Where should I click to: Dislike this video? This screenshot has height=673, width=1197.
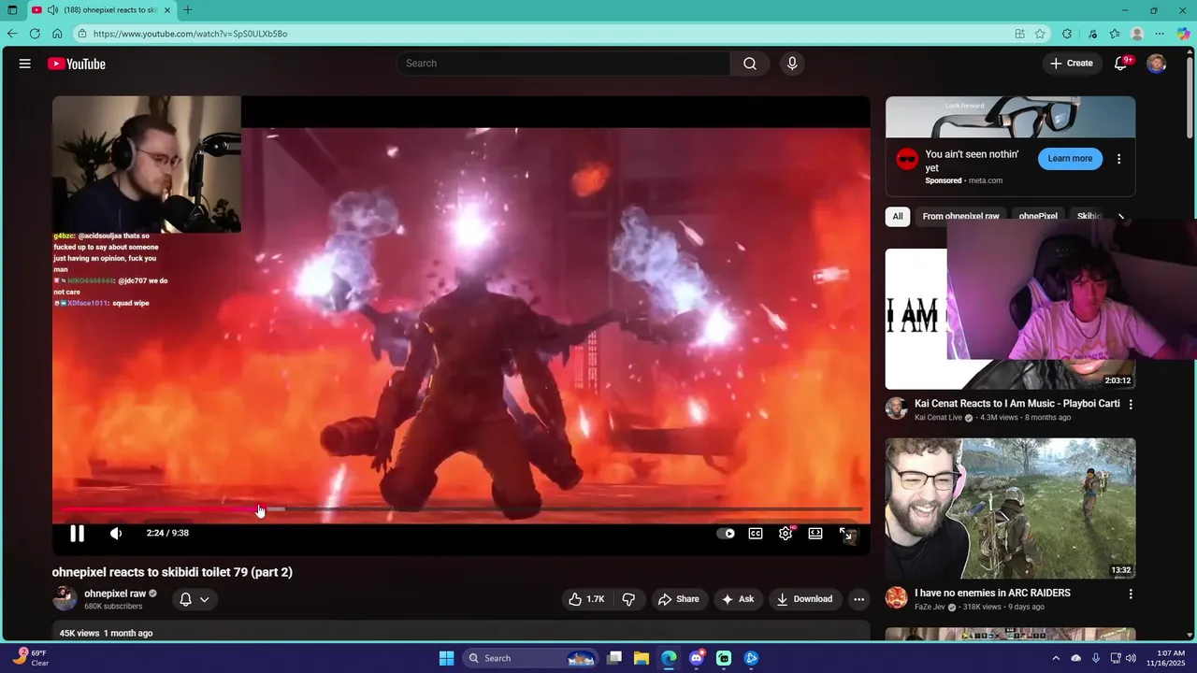click(x=628, y=599)
